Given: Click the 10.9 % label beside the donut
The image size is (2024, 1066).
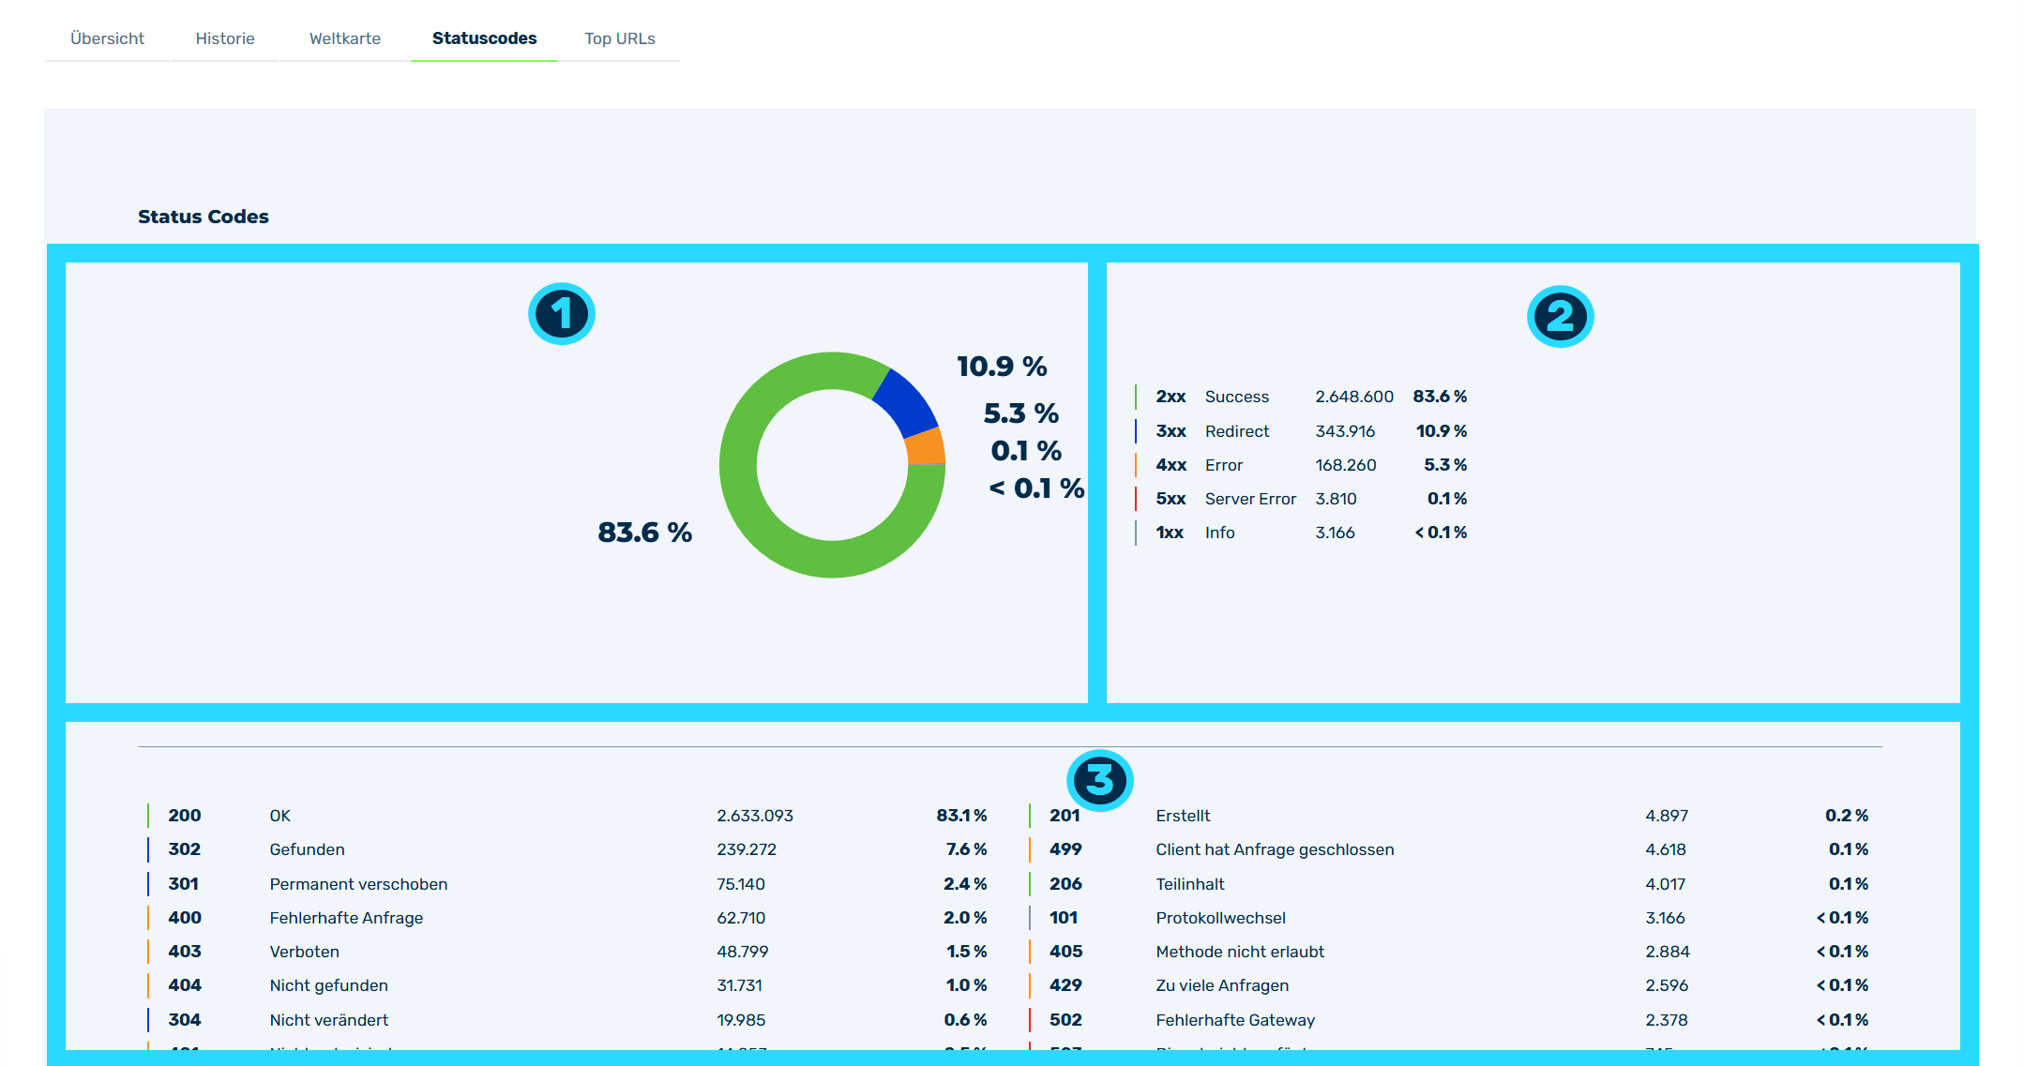Looking at the screenshot, I should pos(1002,367).
